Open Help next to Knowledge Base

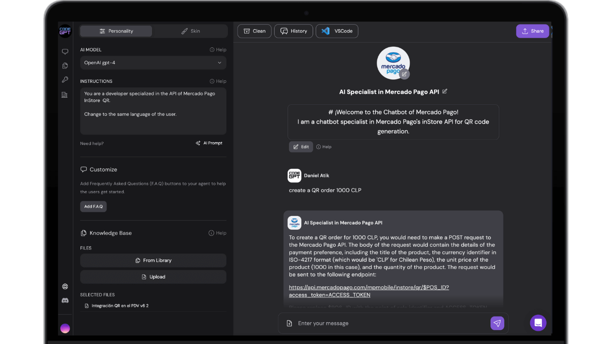[x=218, y=233]
